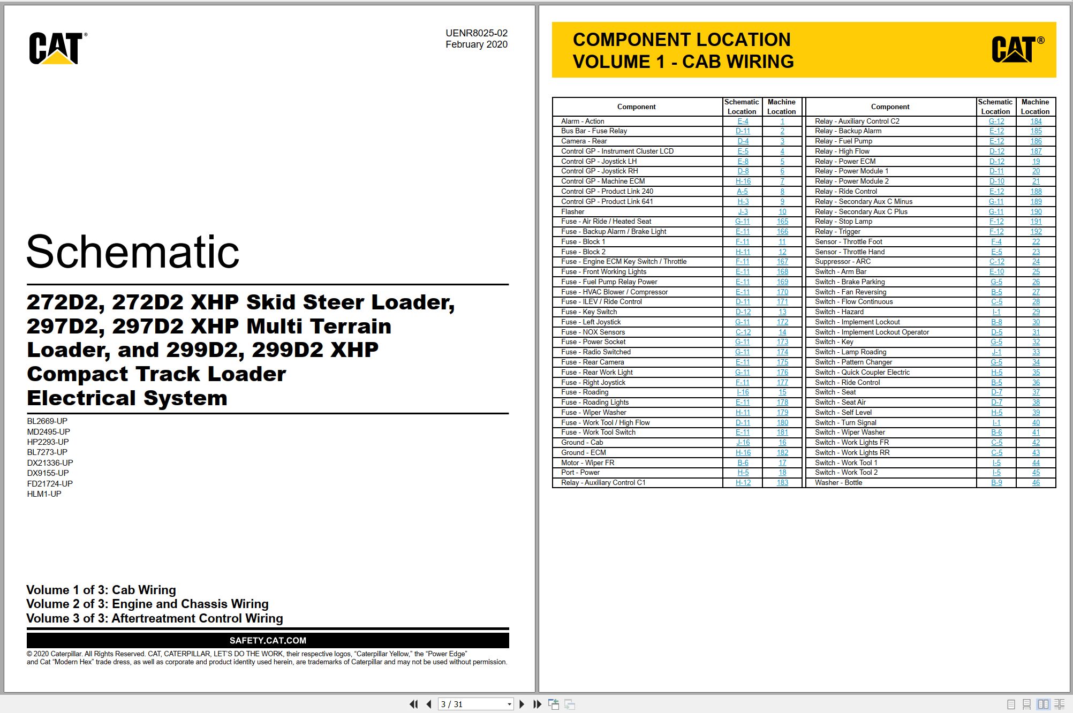
Task: Open D-10 link for Relay - Power Module 2
Action: tap(996, 181)
